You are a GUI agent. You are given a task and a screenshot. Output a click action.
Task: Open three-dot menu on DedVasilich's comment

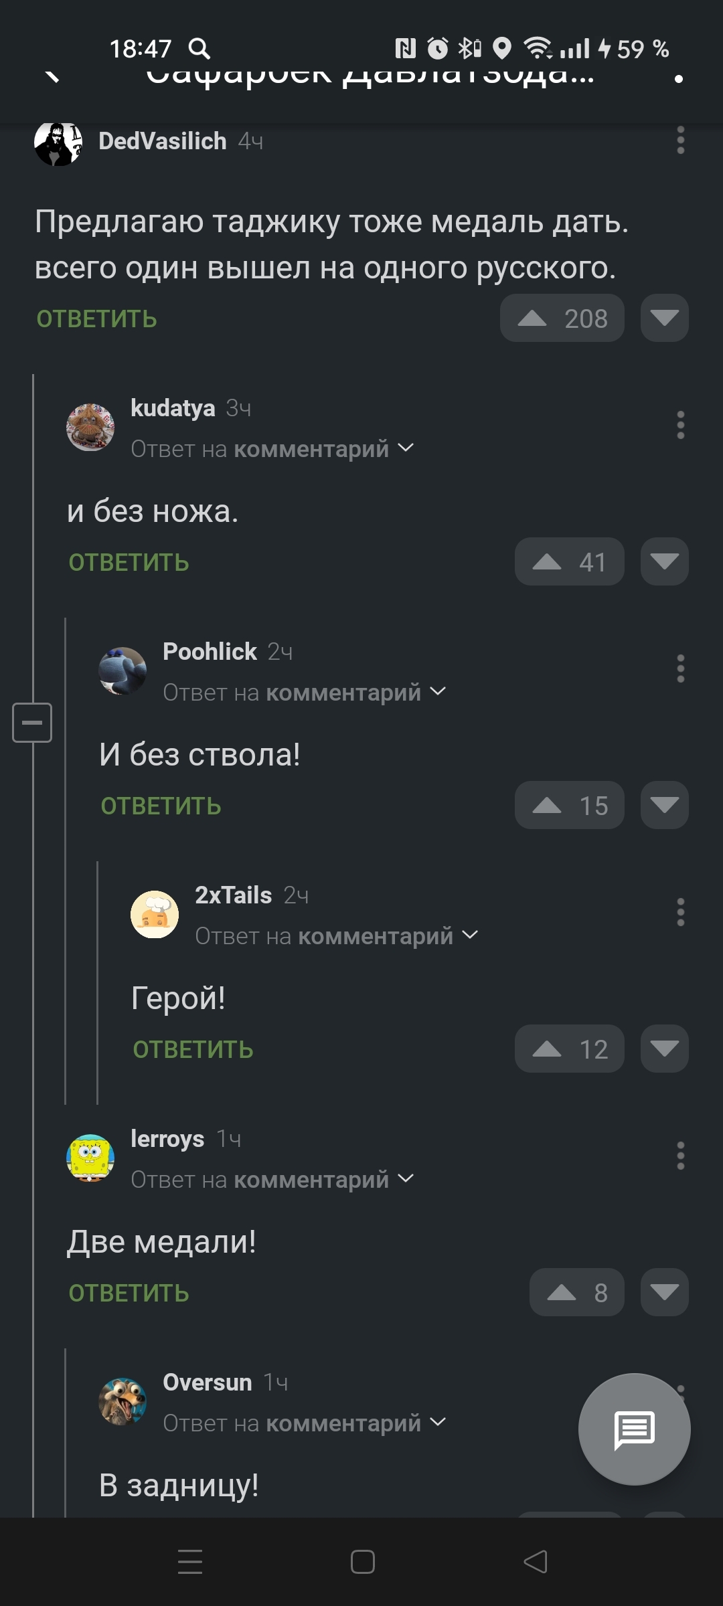(x=680, y=141)
